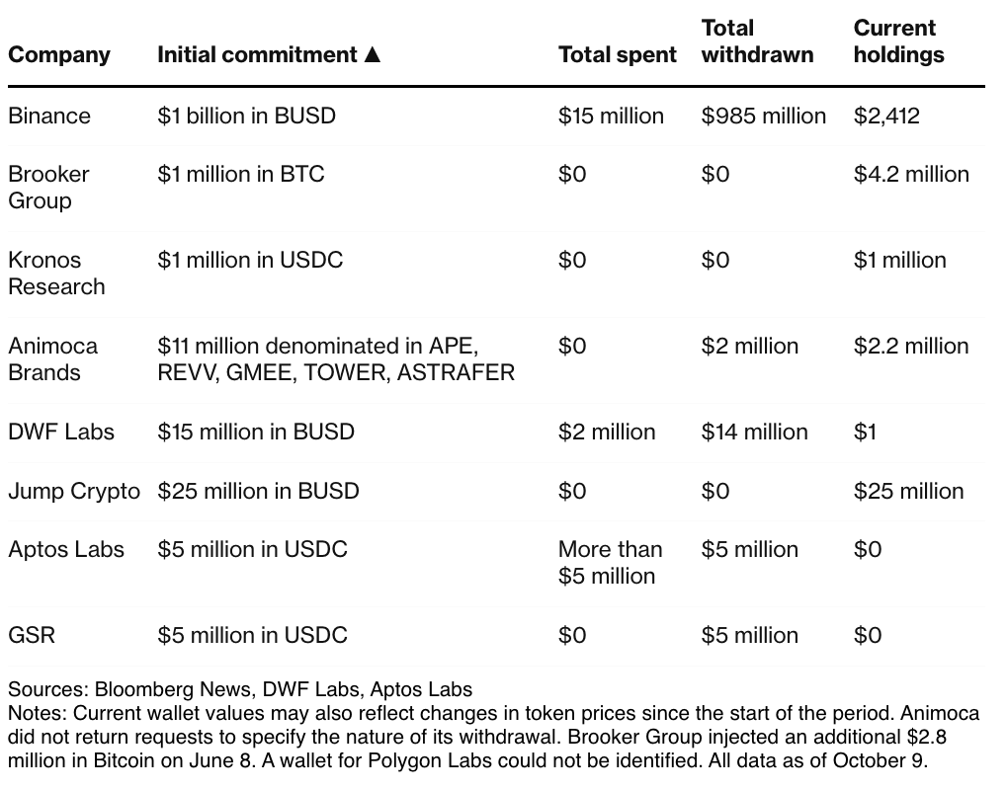Click the Total withdrawn column header
1008x790 pixels.
point(757,41)
